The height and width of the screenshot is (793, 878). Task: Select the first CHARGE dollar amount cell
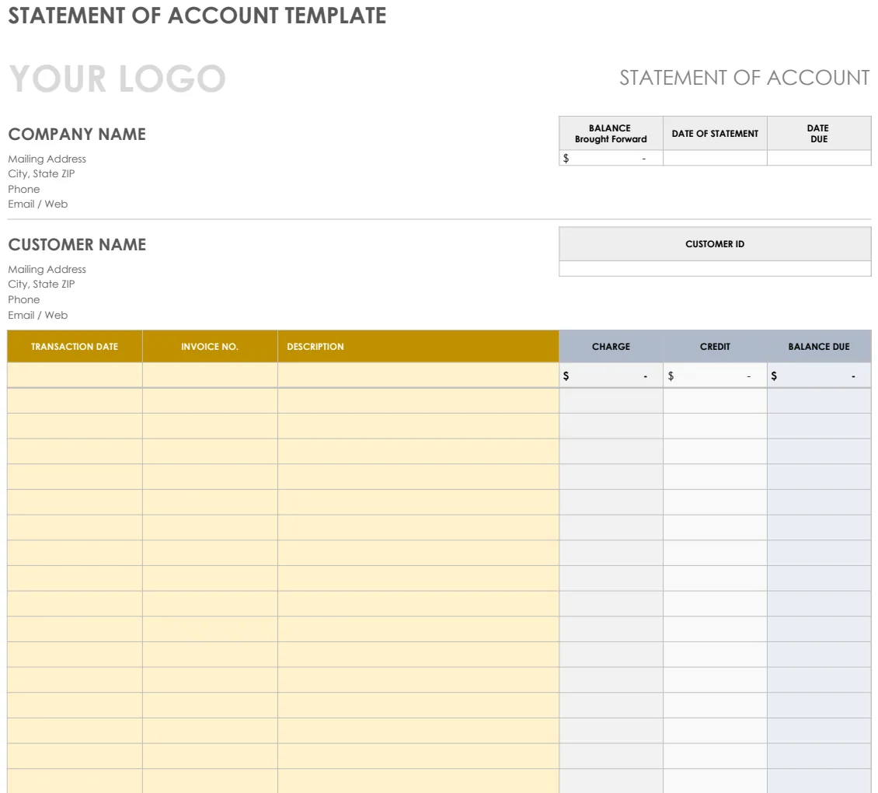(x=611, y=376)
